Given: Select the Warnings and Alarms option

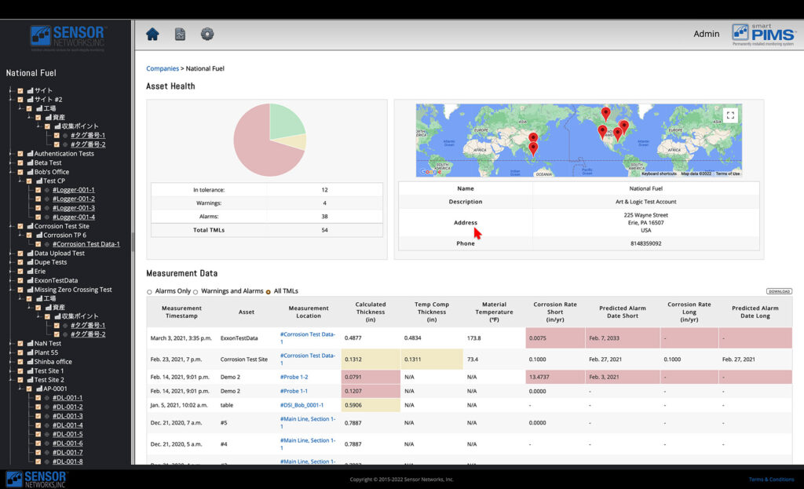Looking at the screenshot, I should click(196, 292).
